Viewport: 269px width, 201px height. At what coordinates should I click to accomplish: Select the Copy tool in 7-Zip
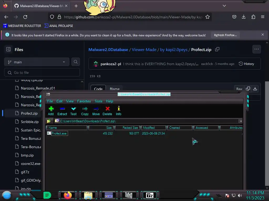85,111
